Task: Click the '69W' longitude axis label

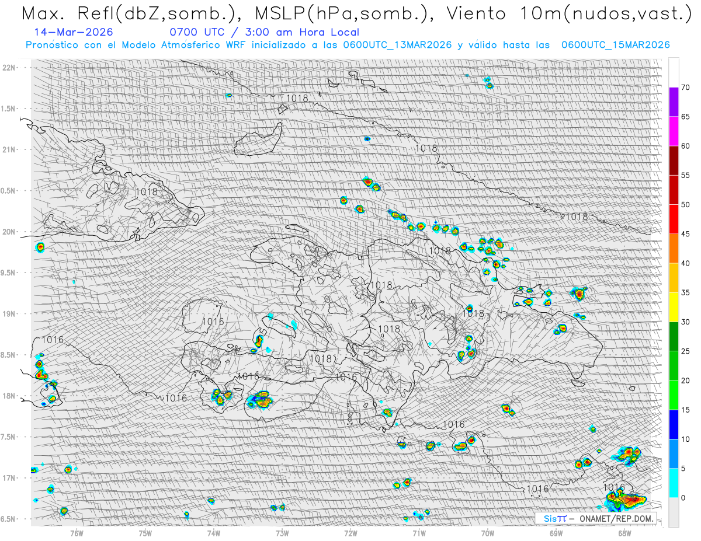Action: pyautogui.click(x=556, y=532)
